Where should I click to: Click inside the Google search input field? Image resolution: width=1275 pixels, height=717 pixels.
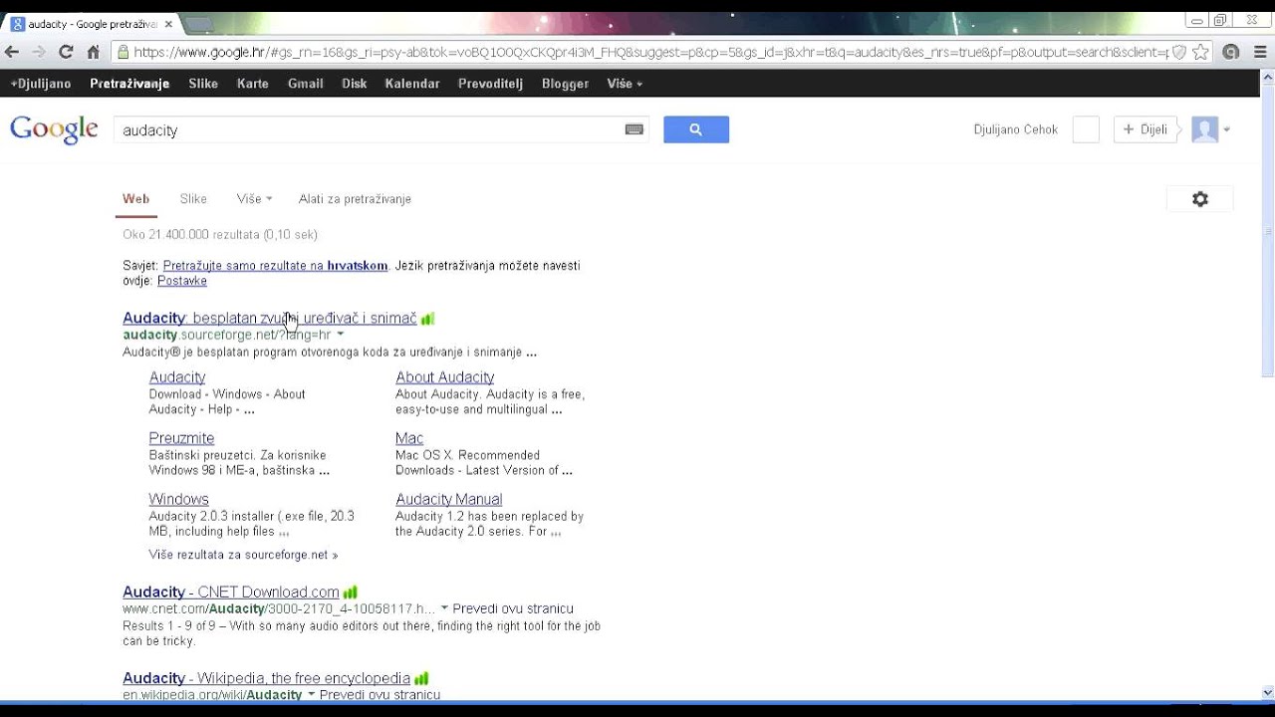coord(369,130)
